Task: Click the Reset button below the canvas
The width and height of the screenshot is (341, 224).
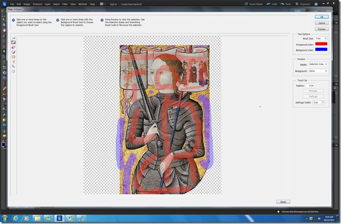Action: tap(283, 202)
